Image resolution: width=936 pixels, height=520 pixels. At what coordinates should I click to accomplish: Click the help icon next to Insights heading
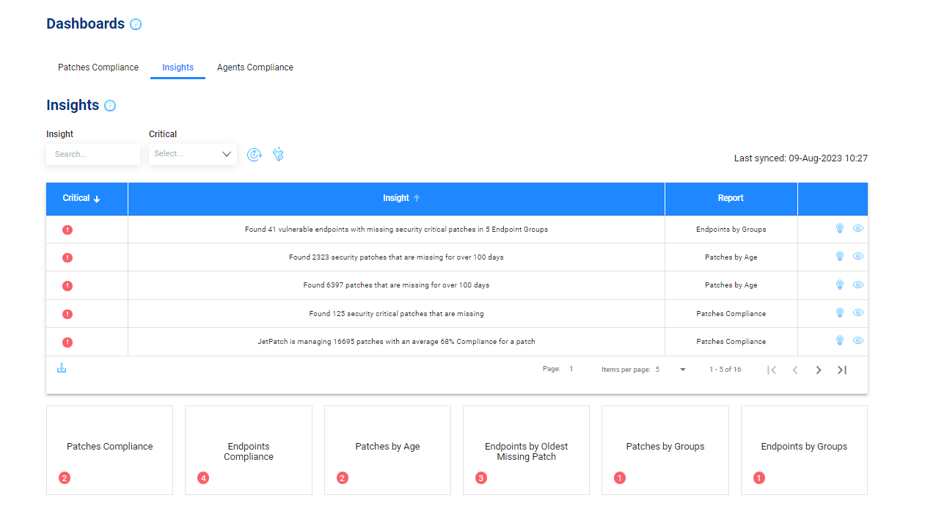pyautogui.click(x=110, y=106)
